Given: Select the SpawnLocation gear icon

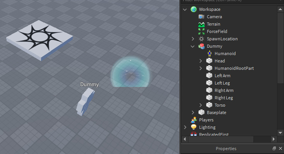Looking at the screenshot, I should (201, 39).
